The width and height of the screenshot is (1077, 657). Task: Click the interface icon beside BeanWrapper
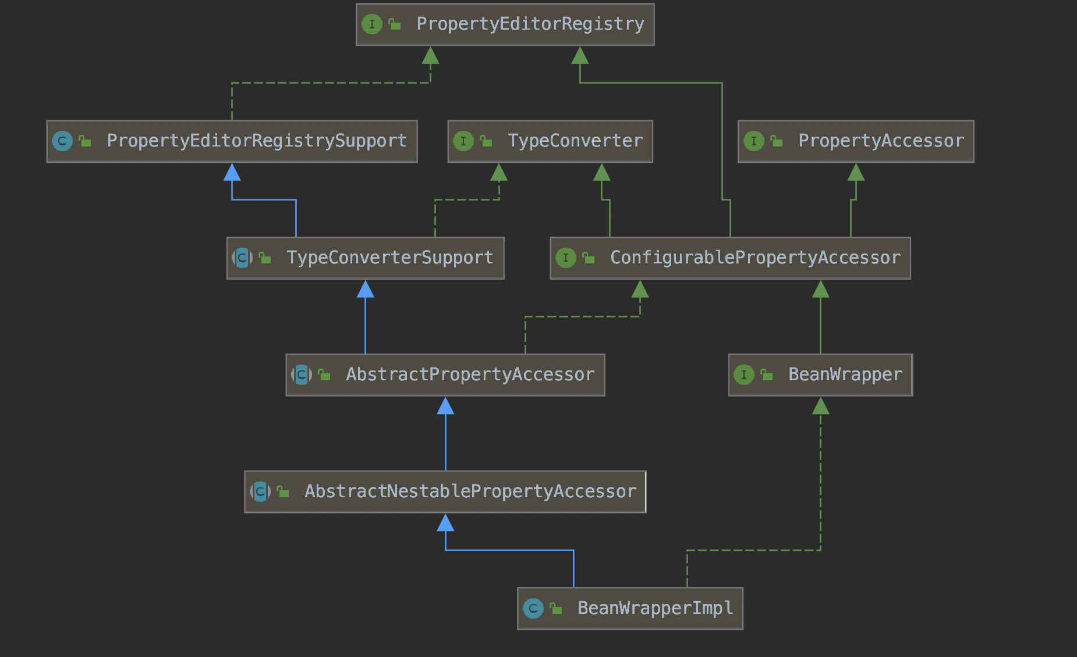[743, 375]
